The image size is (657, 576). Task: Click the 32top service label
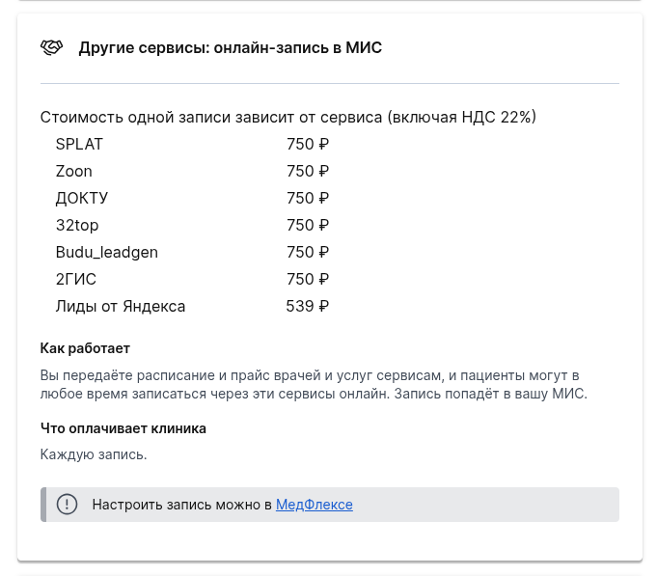[x=77, y=225]
